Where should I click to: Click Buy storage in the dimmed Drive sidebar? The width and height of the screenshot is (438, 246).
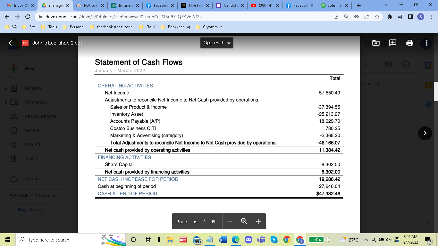pos(32,210)
